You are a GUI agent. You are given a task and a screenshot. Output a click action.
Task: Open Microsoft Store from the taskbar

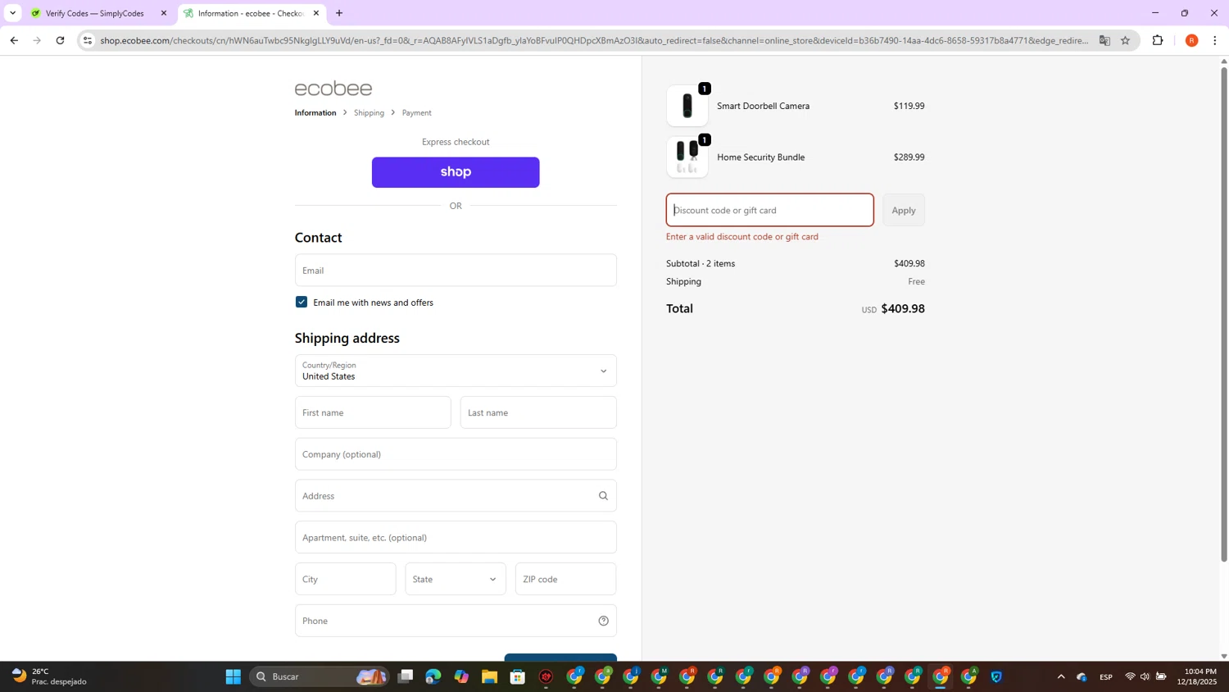517,676
